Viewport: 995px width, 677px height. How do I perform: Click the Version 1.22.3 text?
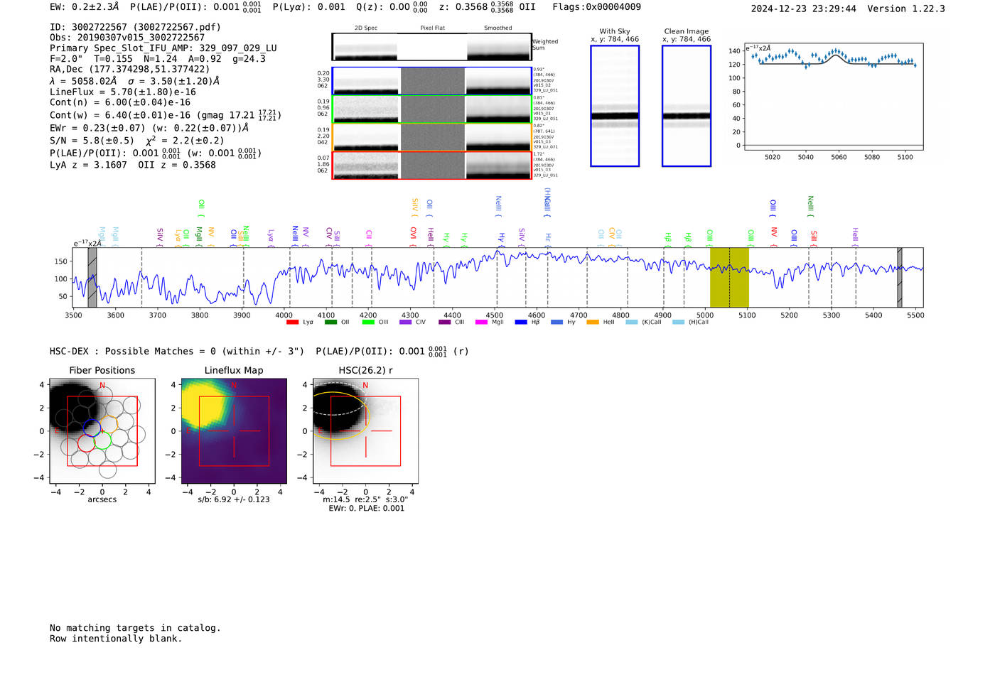coord(906,9)
